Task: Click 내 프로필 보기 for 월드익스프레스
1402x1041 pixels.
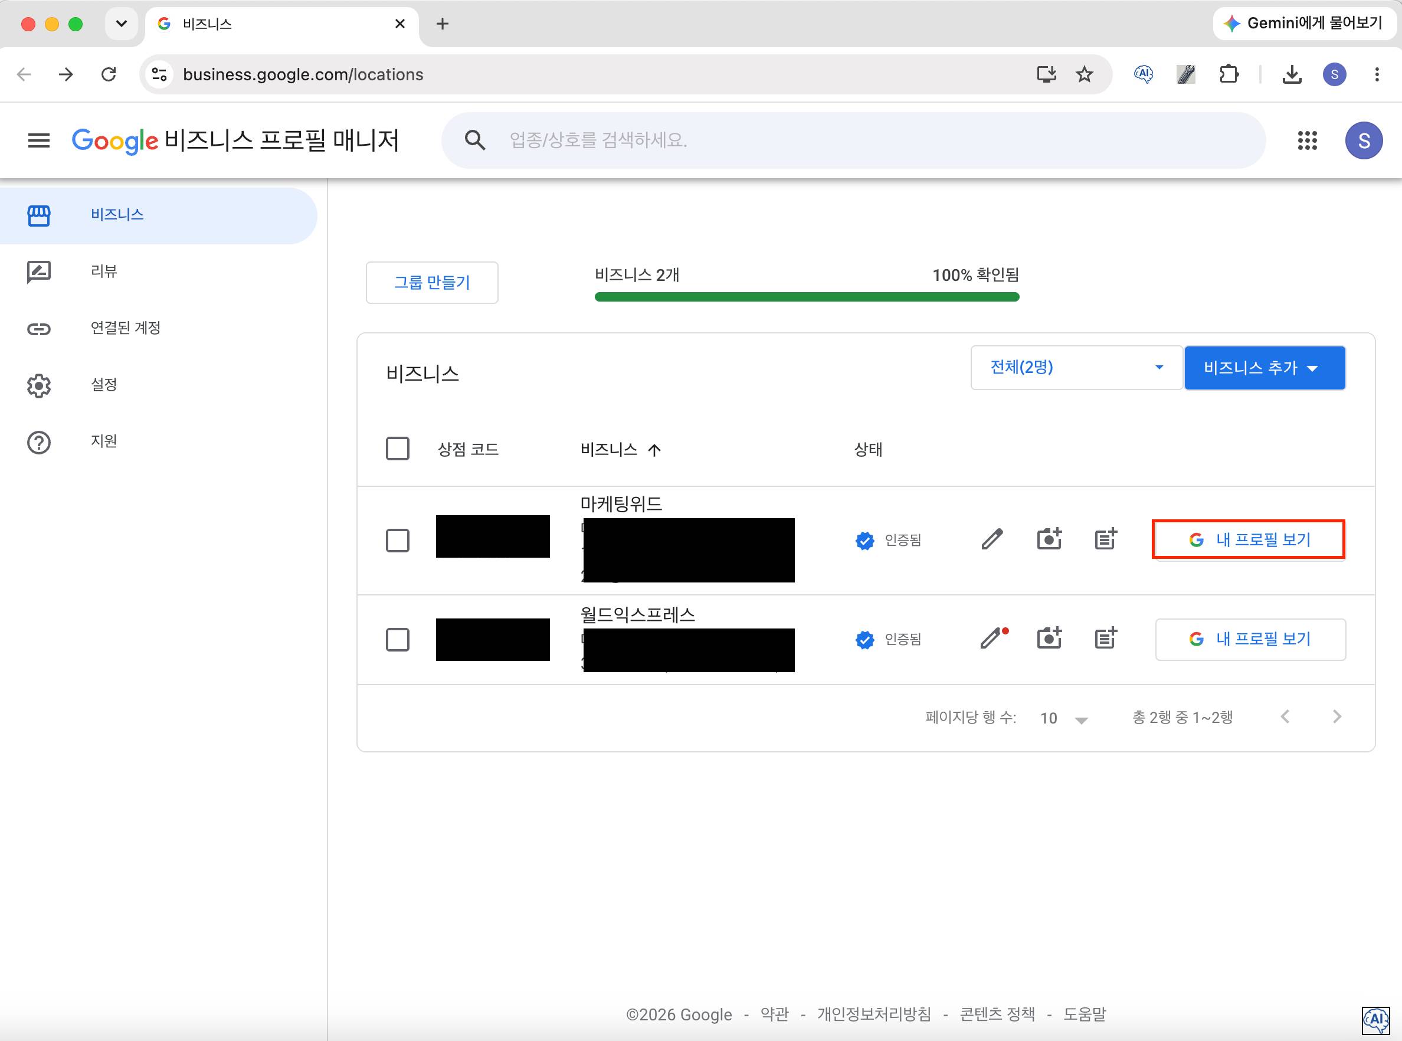Action: pyautogui.click(x=1250, y=639)
